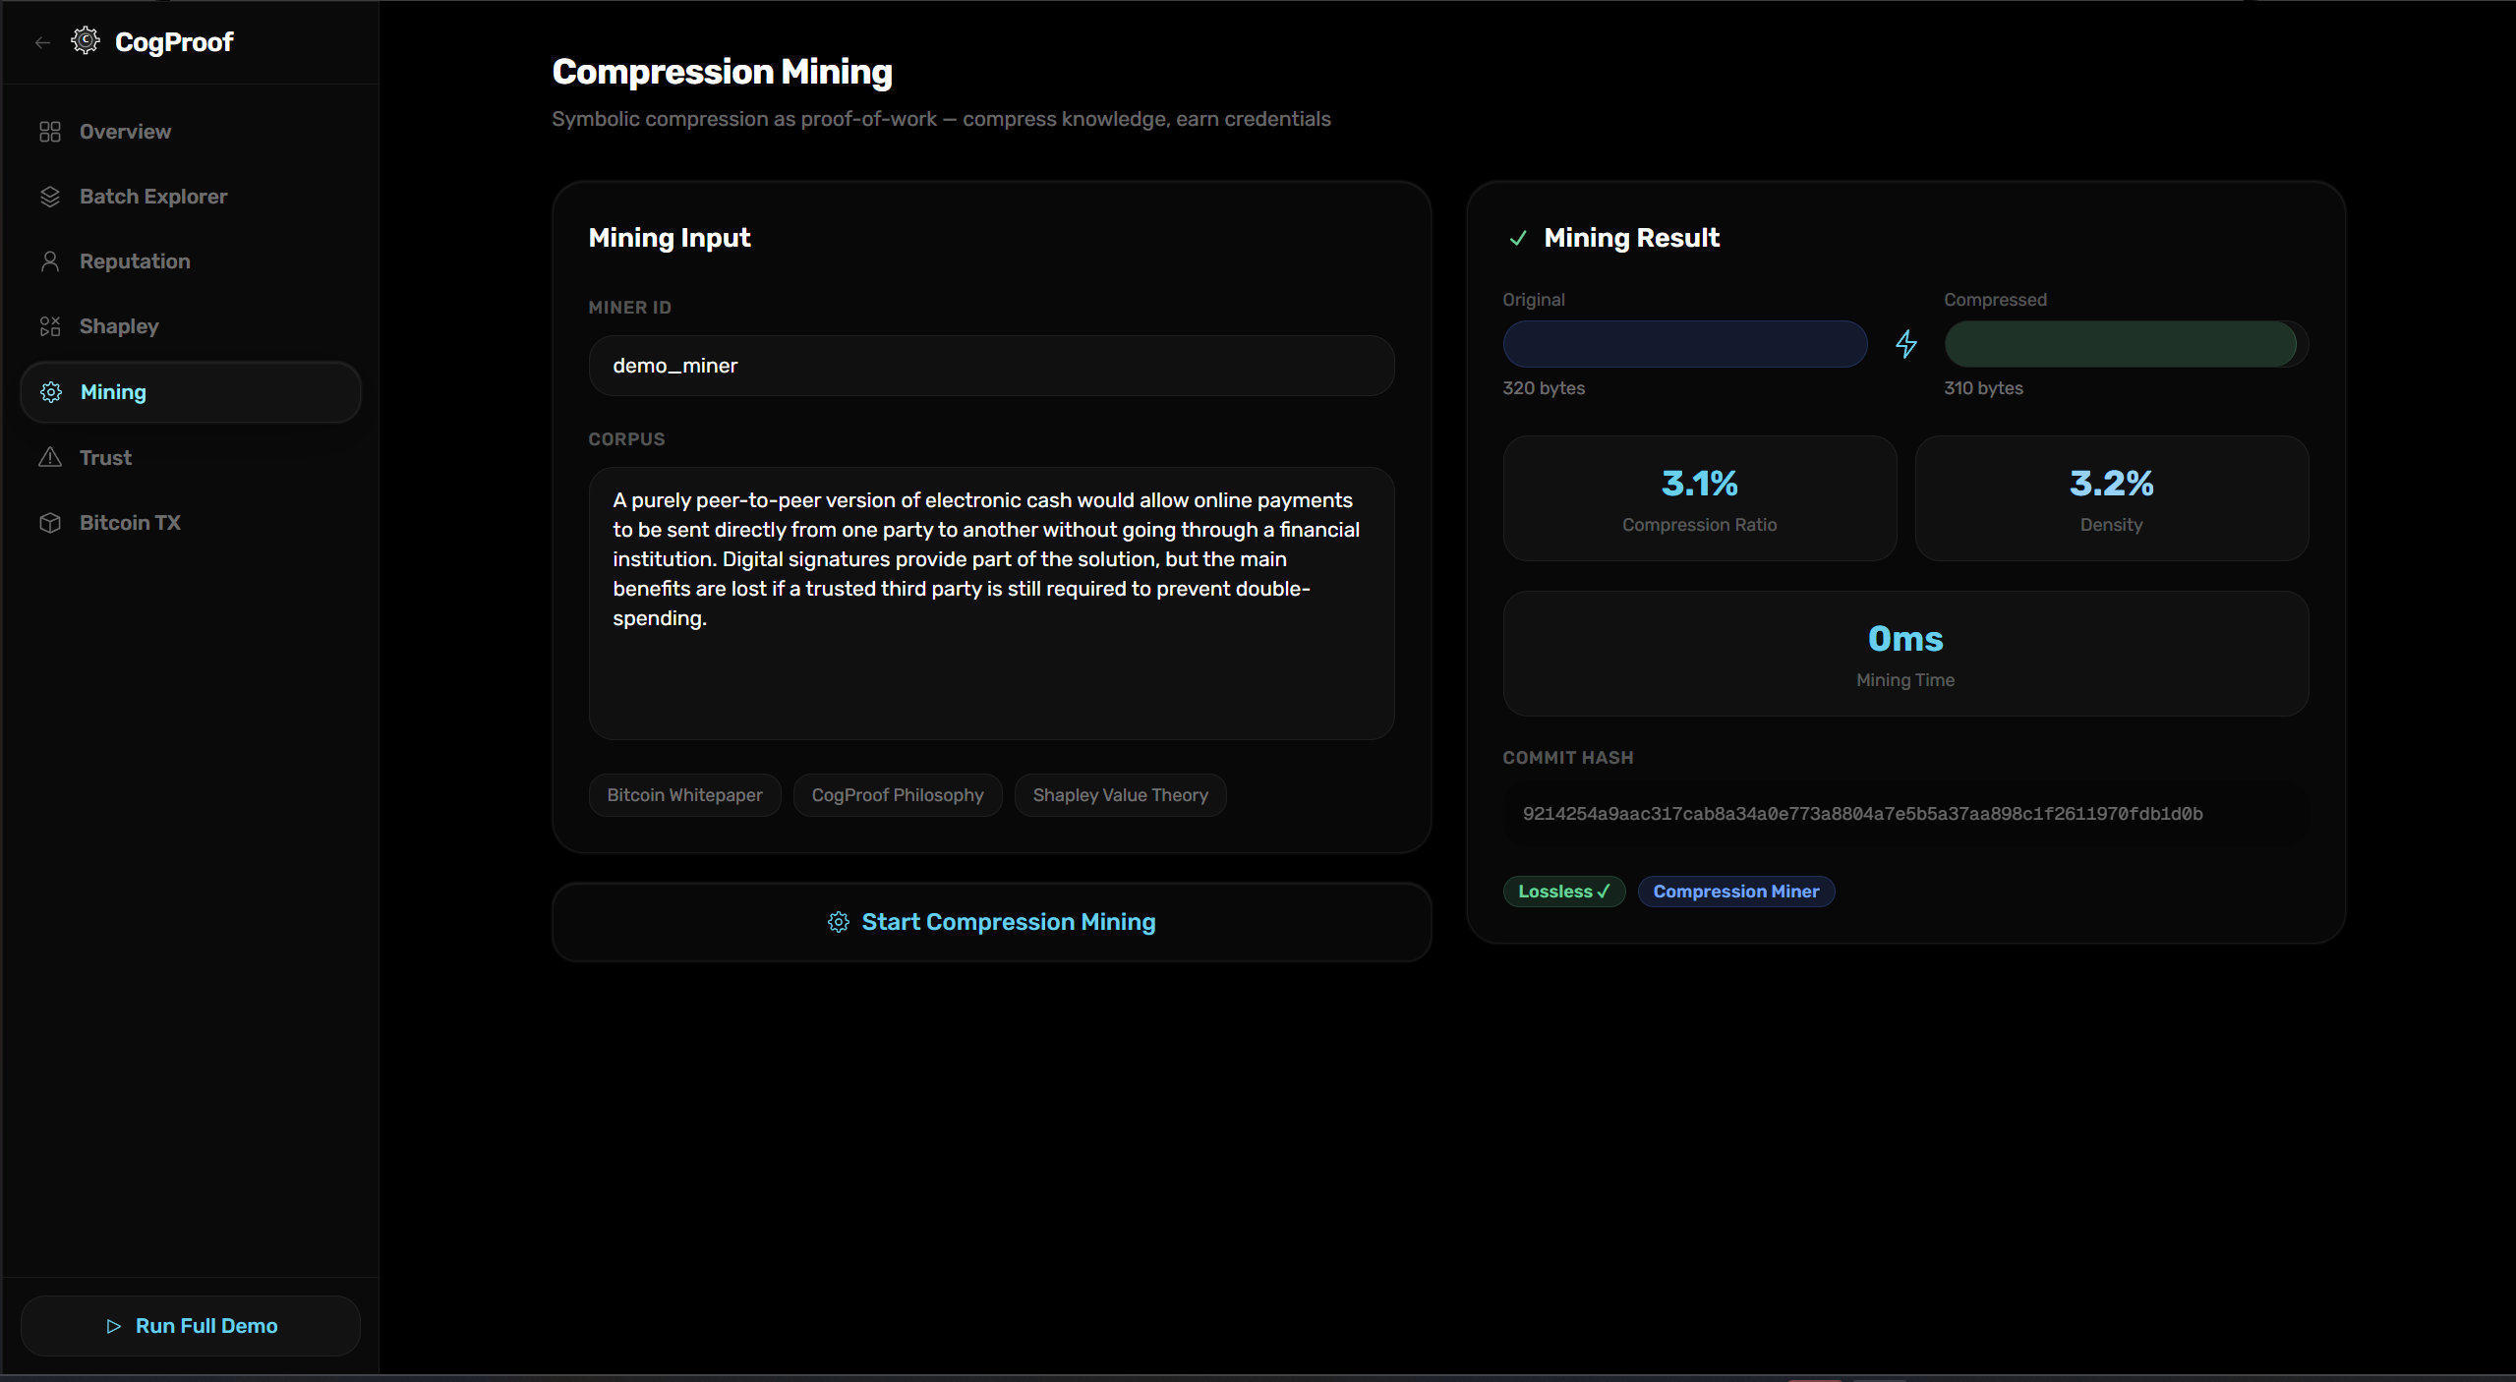Image resolution: width=2516 pixels, height=1382 pixels.
Task: Click the Overview grid icon in the sidebar
Action: (x=50, y=132)
